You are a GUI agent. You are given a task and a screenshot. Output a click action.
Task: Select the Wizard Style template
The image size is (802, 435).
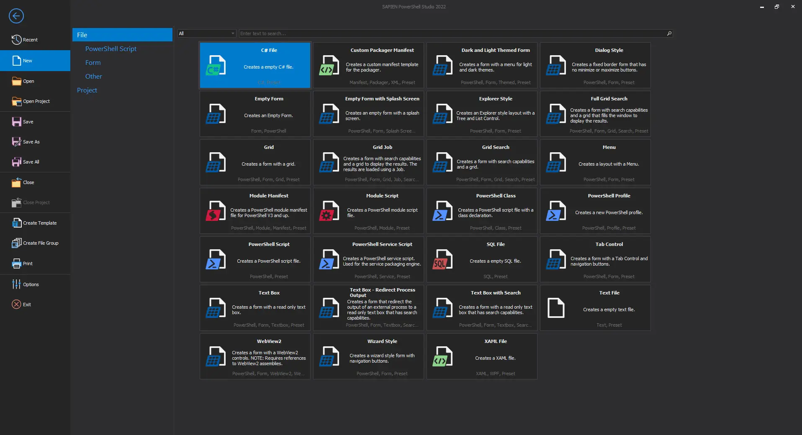coord(368,356)
